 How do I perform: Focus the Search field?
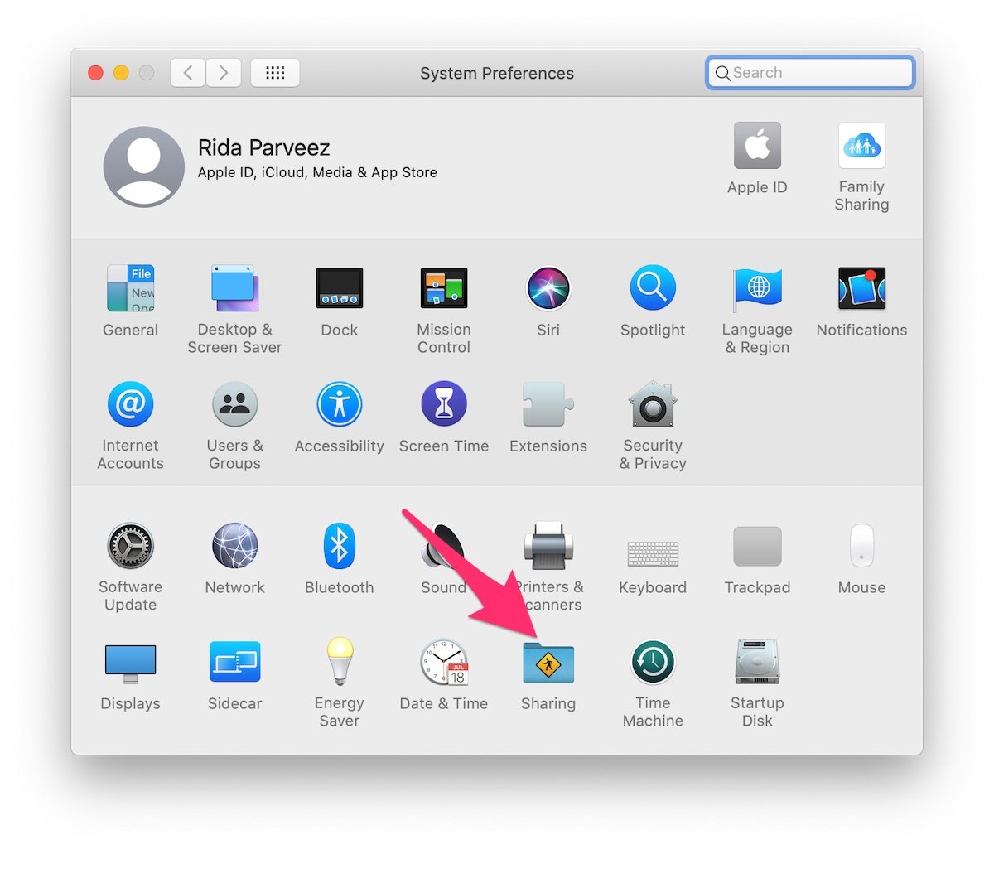(810, 73)
